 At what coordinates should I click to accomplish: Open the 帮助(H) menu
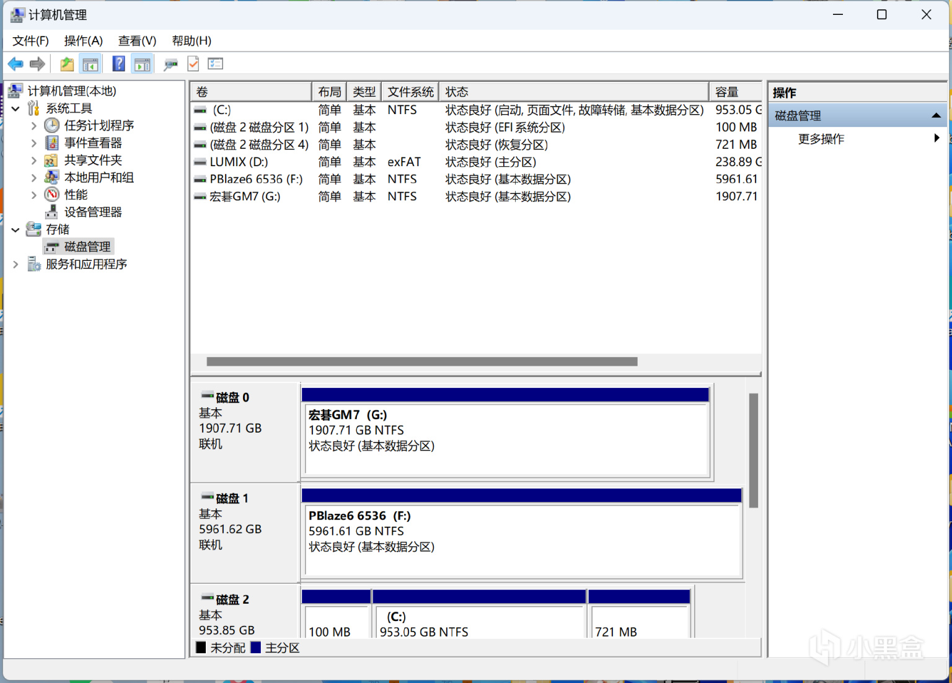[x=192, y=41]
